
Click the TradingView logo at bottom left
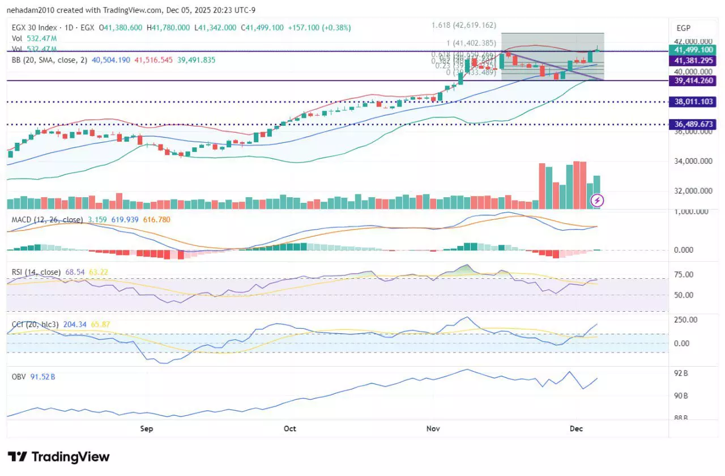[58, 457]
